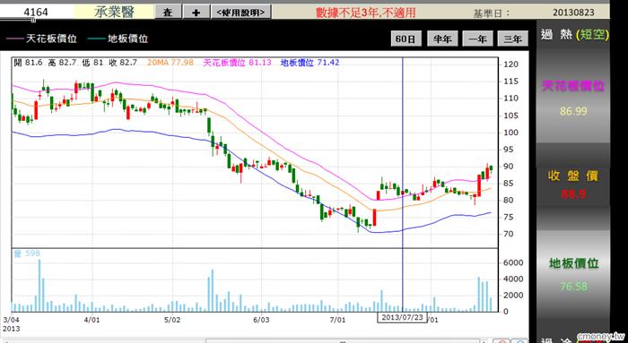Click the OHLC readout 開 81.6
Image resolution: width=628 pixels, height=343 pixels.
28,63
